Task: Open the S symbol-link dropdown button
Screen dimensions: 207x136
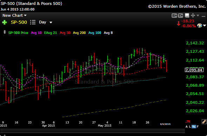Action: point(174,15)
